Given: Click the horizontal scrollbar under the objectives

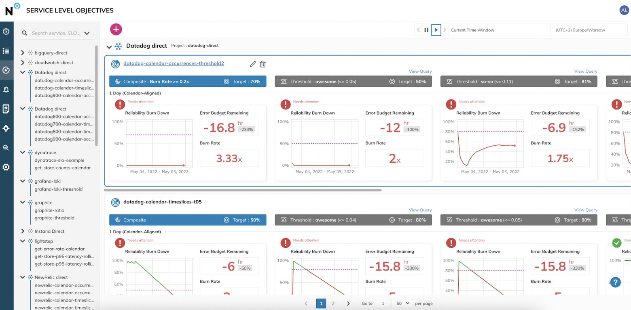Looking at the screenshot, I should (243, 190).
